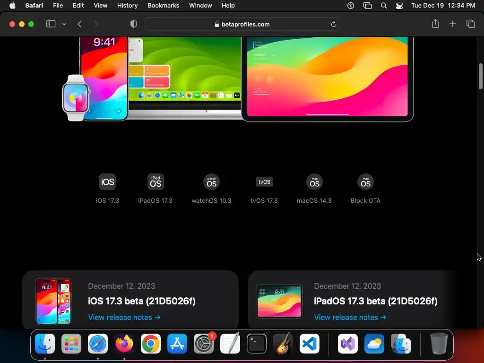Click the Stage Manager menu bar icon
The width and height of the screenshot is (484, 363).
[367, 6]
